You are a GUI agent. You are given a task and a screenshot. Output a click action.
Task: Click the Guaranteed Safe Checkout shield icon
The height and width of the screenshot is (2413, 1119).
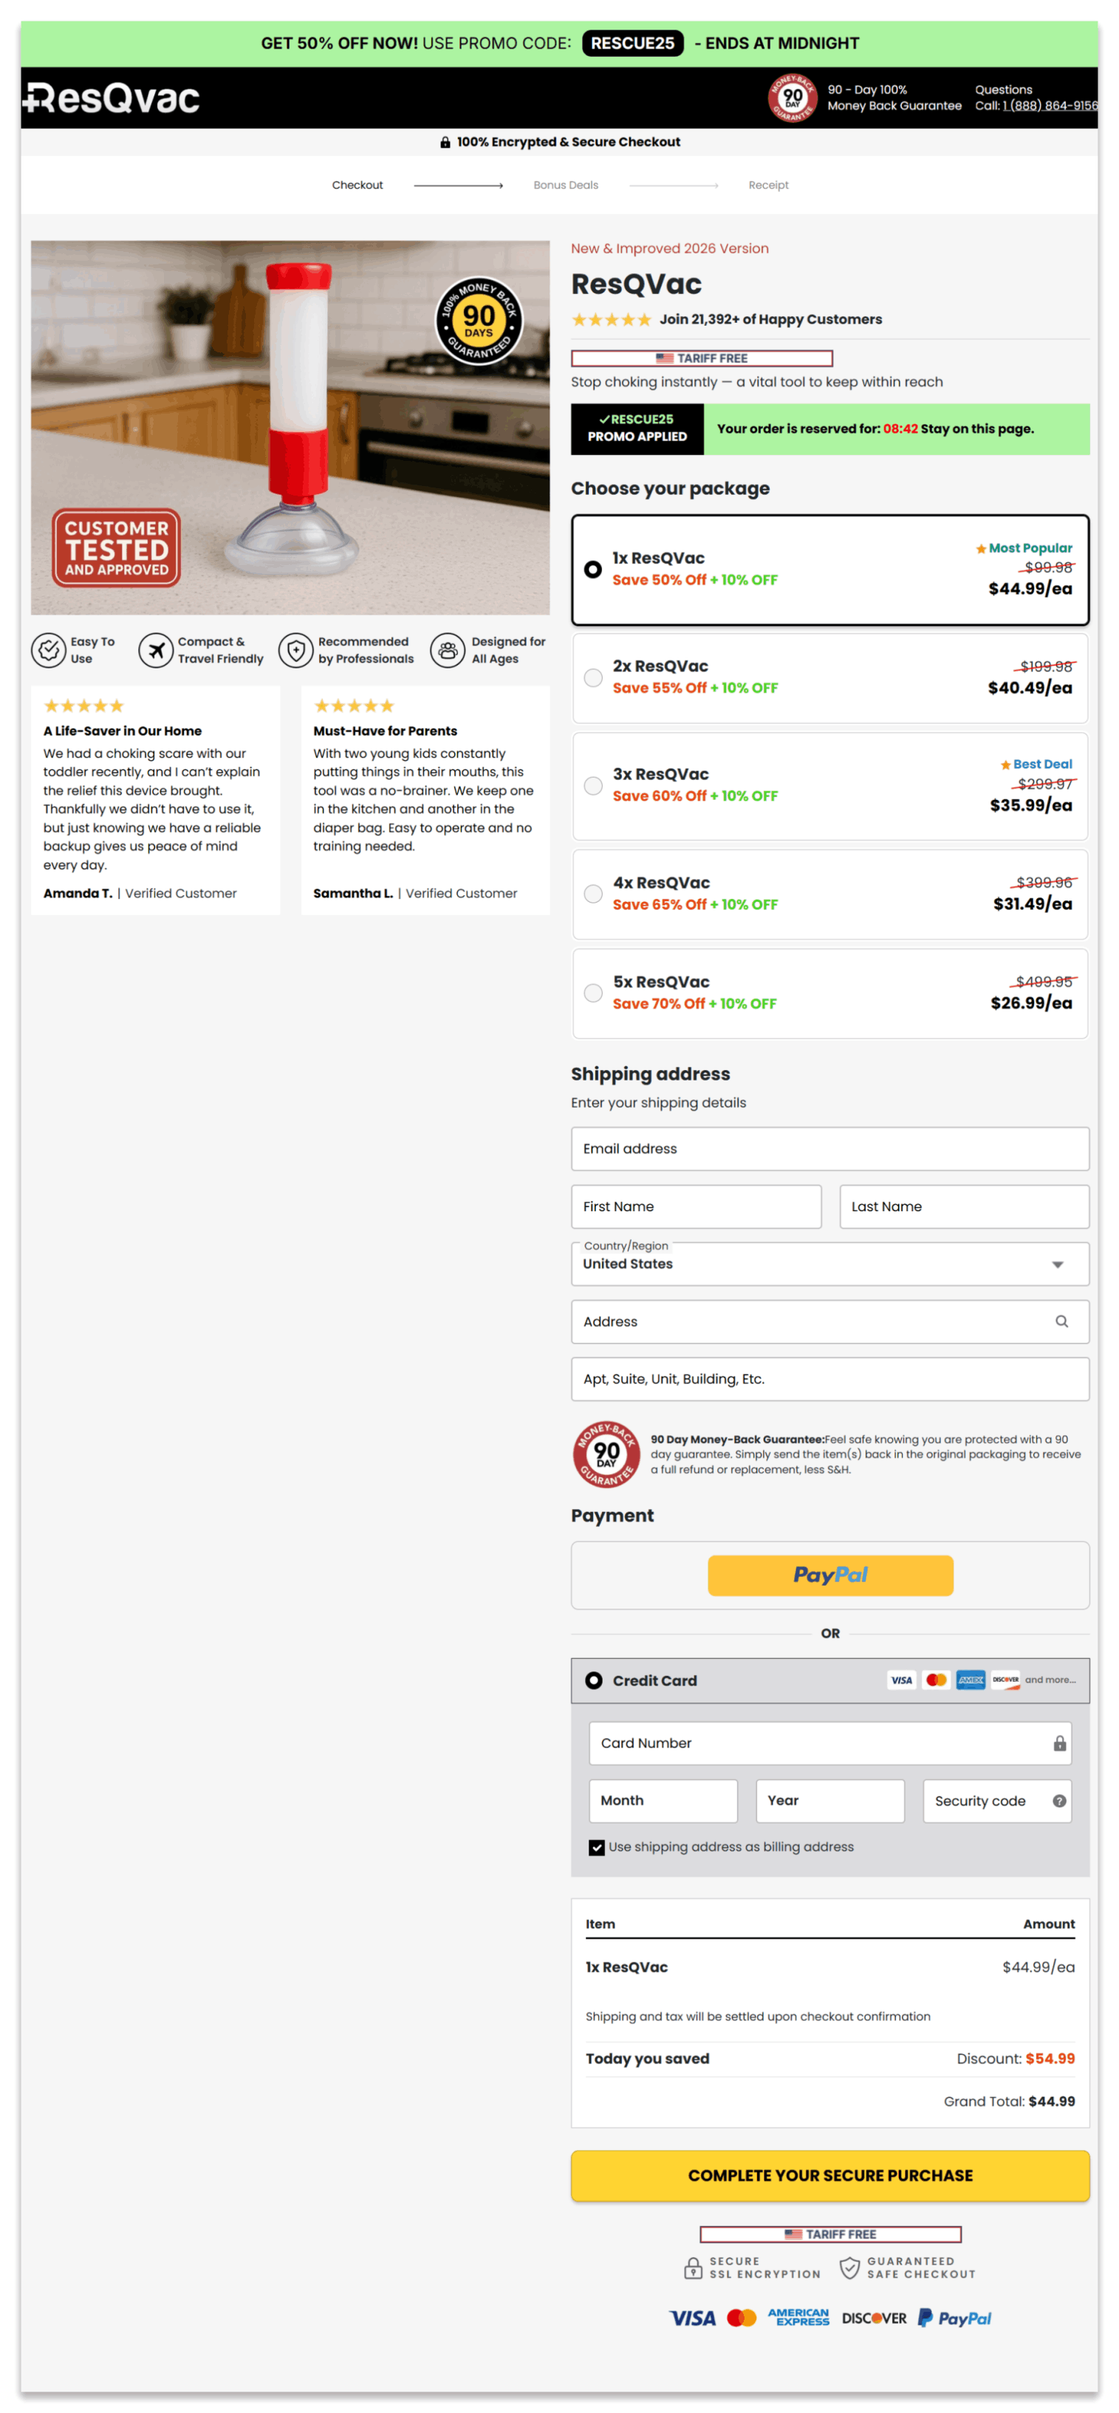click(x=849, y=2267)
